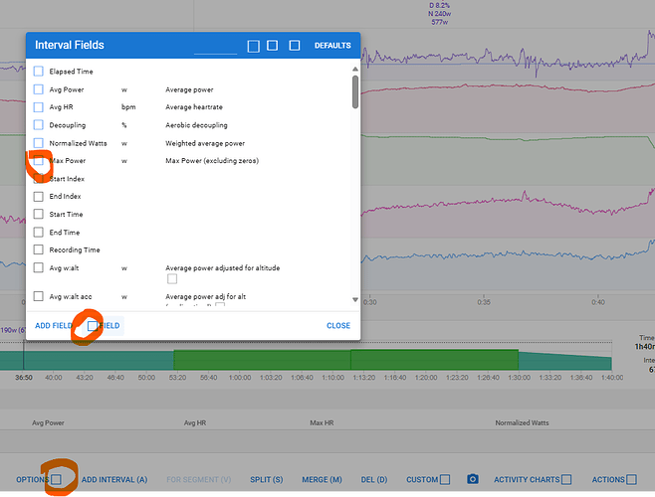Click 'Max Power (excluding zeros)' description

pyautogui.click(x=212, y=161)
